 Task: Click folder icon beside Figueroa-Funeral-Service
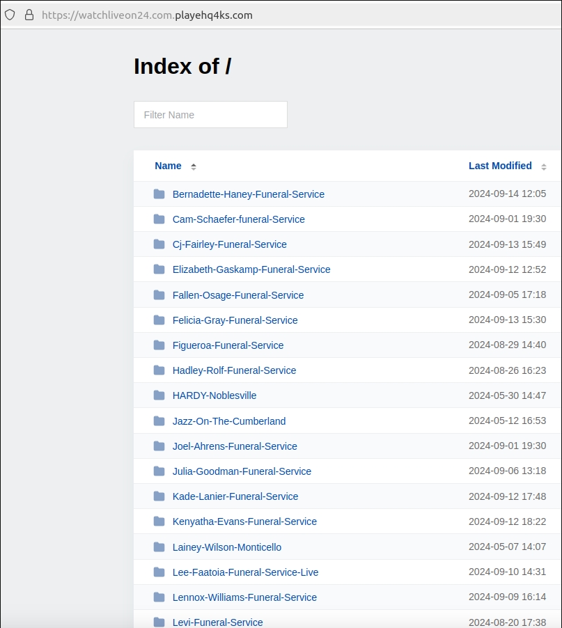pyautogui.click(x=159, y=345)
